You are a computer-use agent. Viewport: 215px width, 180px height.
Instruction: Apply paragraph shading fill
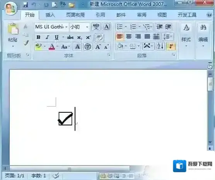click(120, 46)
